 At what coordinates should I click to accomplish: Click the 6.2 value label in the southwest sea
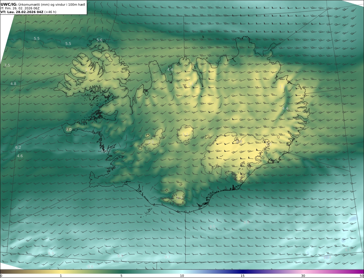tap(18, 148)
